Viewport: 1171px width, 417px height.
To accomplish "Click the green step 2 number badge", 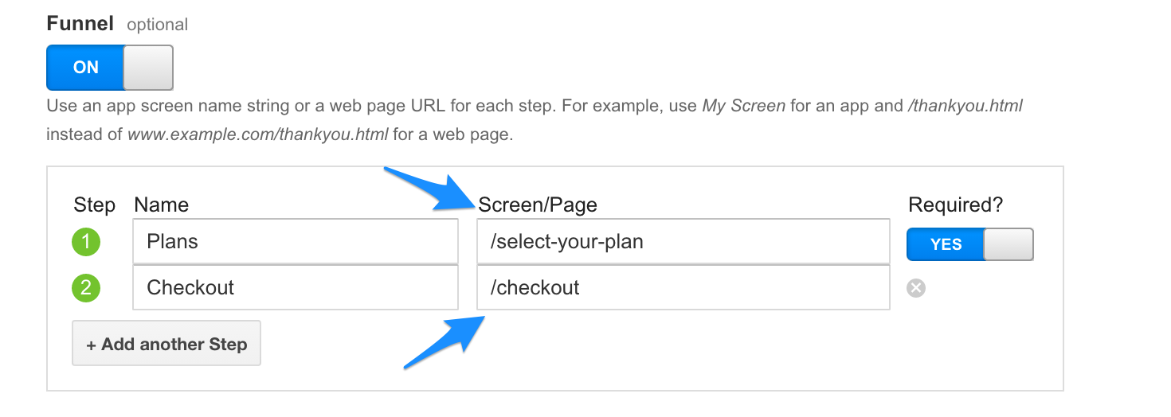I will pos(86,288).
